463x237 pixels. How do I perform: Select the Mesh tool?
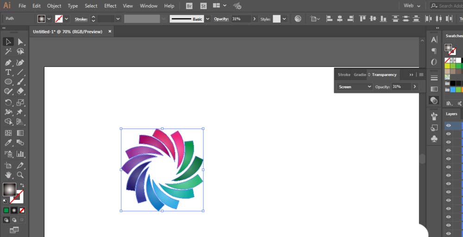[8, 133]
